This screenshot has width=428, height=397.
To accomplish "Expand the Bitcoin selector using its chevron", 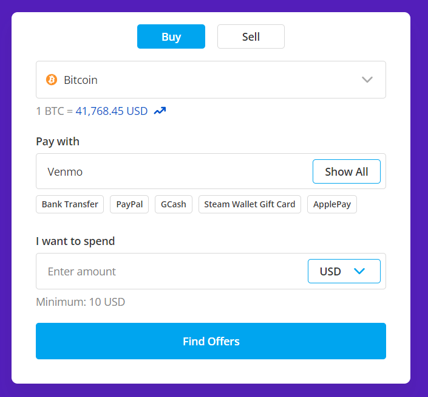I will click(x=367, y=80).
